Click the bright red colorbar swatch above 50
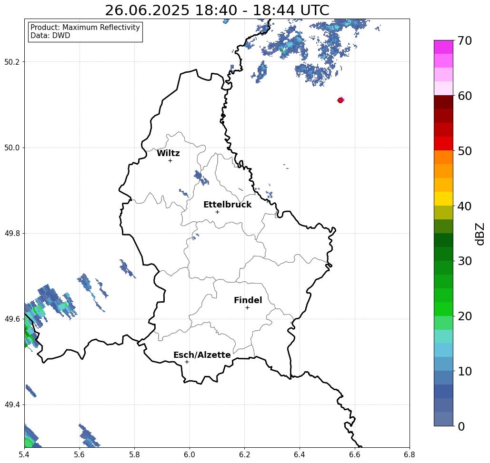The height and width of the screenshot is (463, 490). [x=443, y=144]
